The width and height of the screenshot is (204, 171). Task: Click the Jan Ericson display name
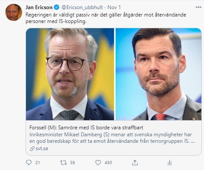pos(39,7)
